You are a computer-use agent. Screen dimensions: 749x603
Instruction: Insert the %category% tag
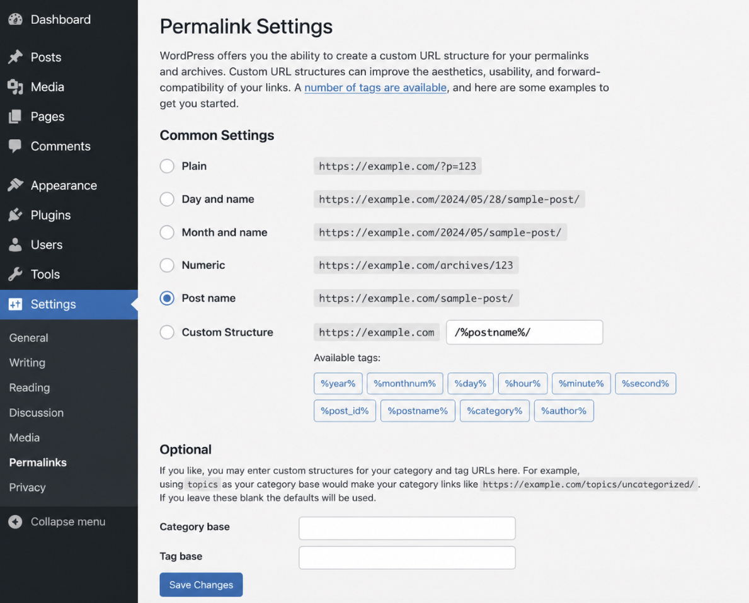[495, 411]
